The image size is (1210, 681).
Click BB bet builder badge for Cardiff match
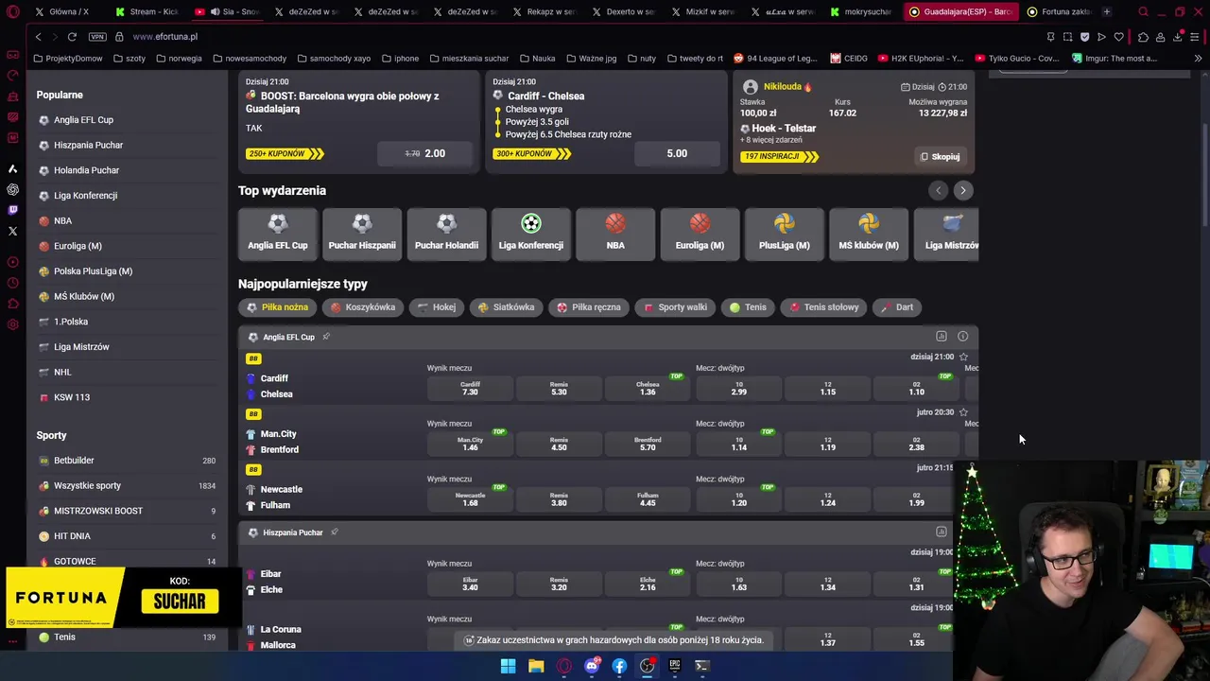pos(253,358)
